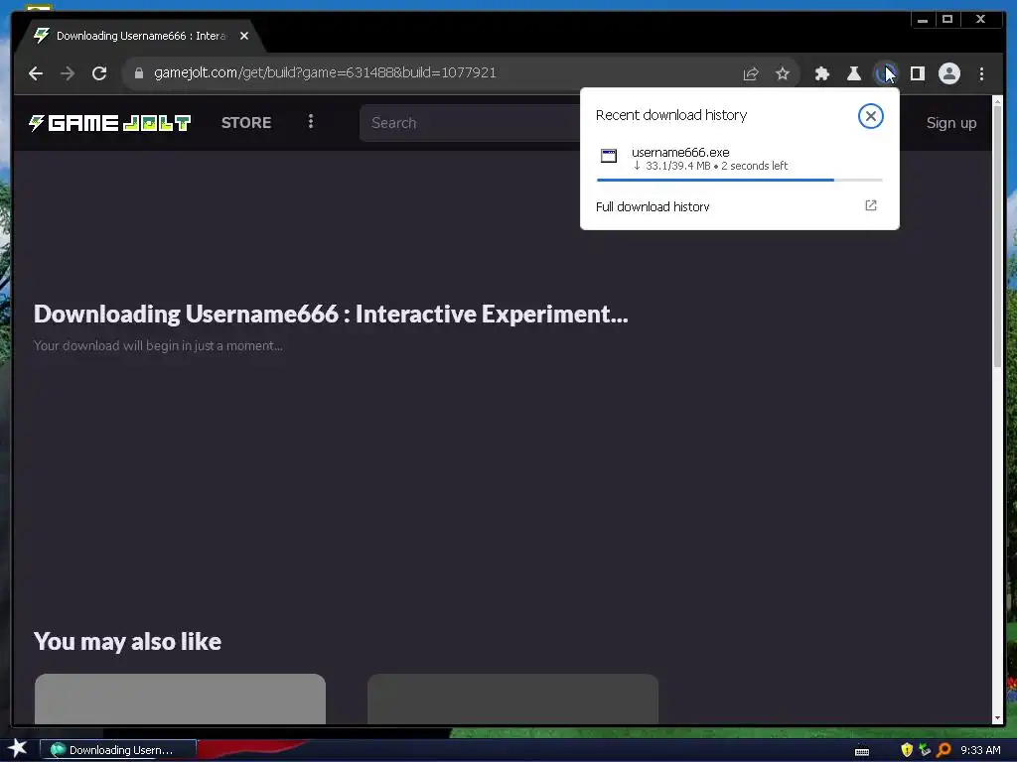Click the 'You may also like' heading
1017x762 pixels.
[128, 642]
